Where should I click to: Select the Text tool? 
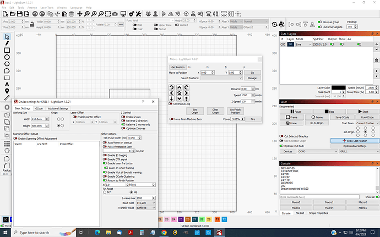pyautogui.click(x=7, y=84)
